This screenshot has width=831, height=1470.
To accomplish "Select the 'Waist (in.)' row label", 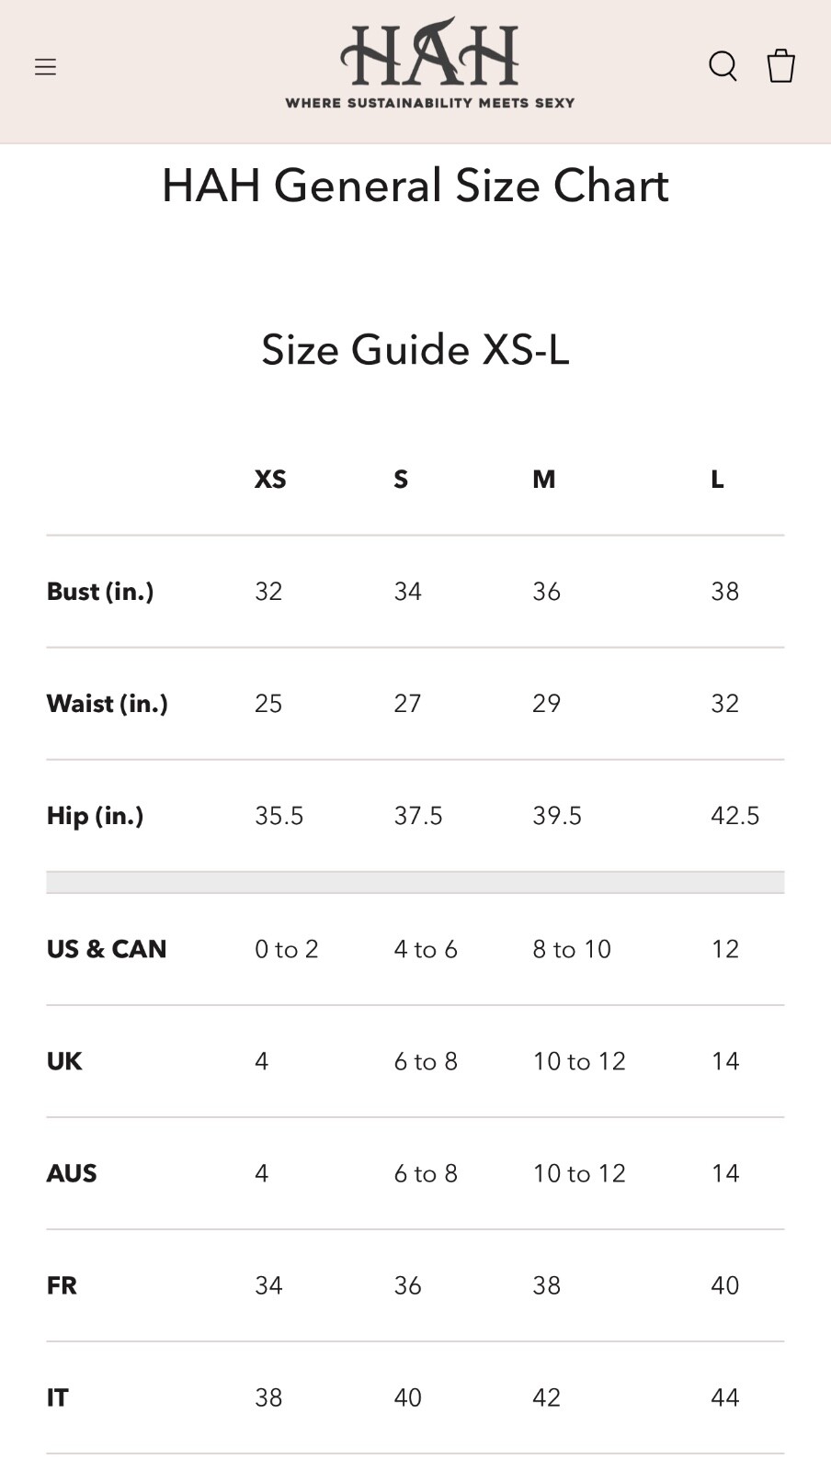I will (108, 704).
